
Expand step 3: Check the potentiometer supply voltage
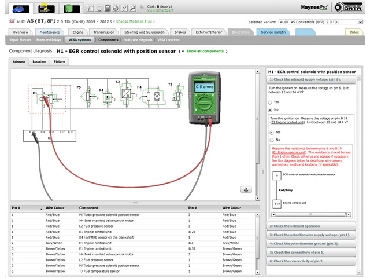tap(311, 235)
